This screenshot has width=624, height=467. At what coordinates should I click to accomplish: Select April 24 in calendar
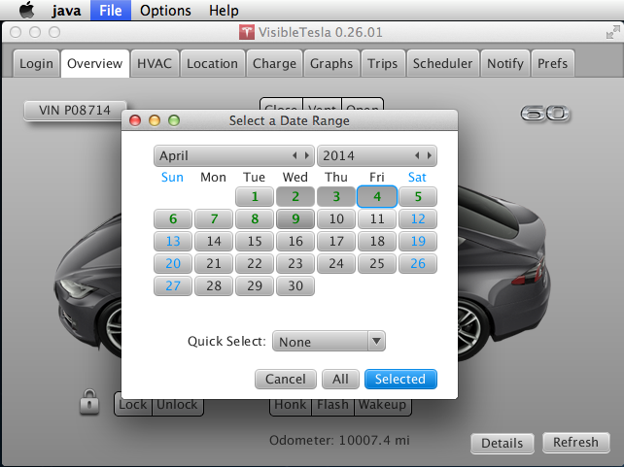(336, 263)
